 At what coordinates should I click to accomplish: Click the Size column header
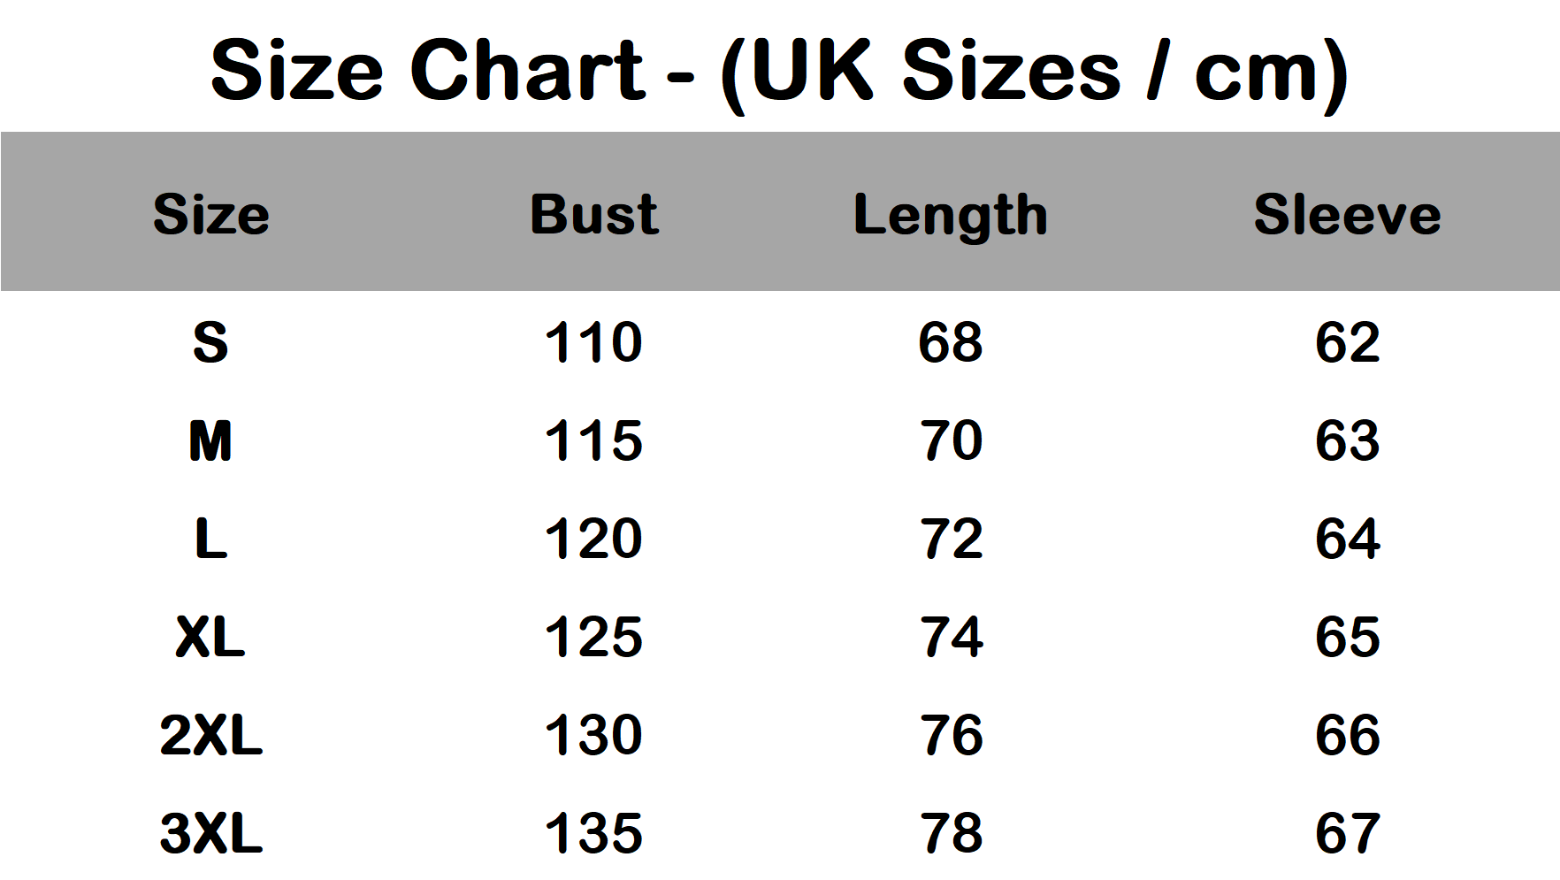[211, 214]
